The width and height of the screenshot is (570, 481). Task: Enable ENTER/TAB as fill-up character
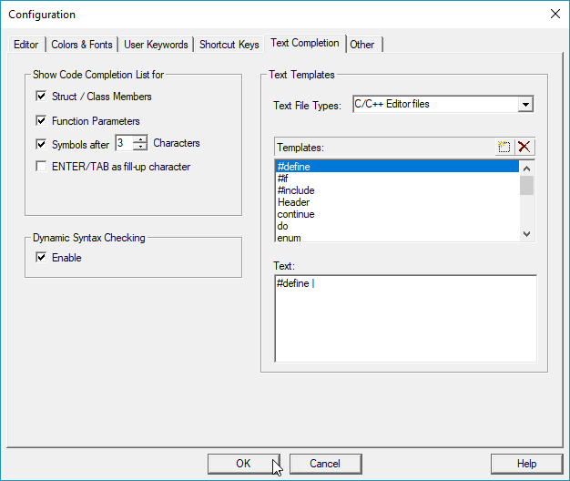click(41, 167)
